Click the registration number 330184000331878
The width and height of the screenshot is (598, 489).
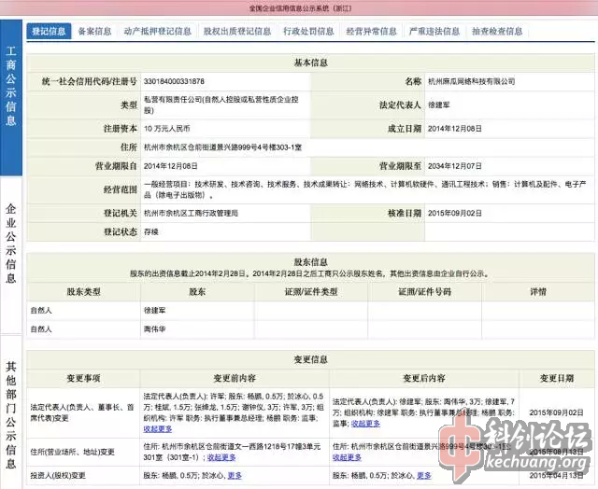[x=174, y=82]
